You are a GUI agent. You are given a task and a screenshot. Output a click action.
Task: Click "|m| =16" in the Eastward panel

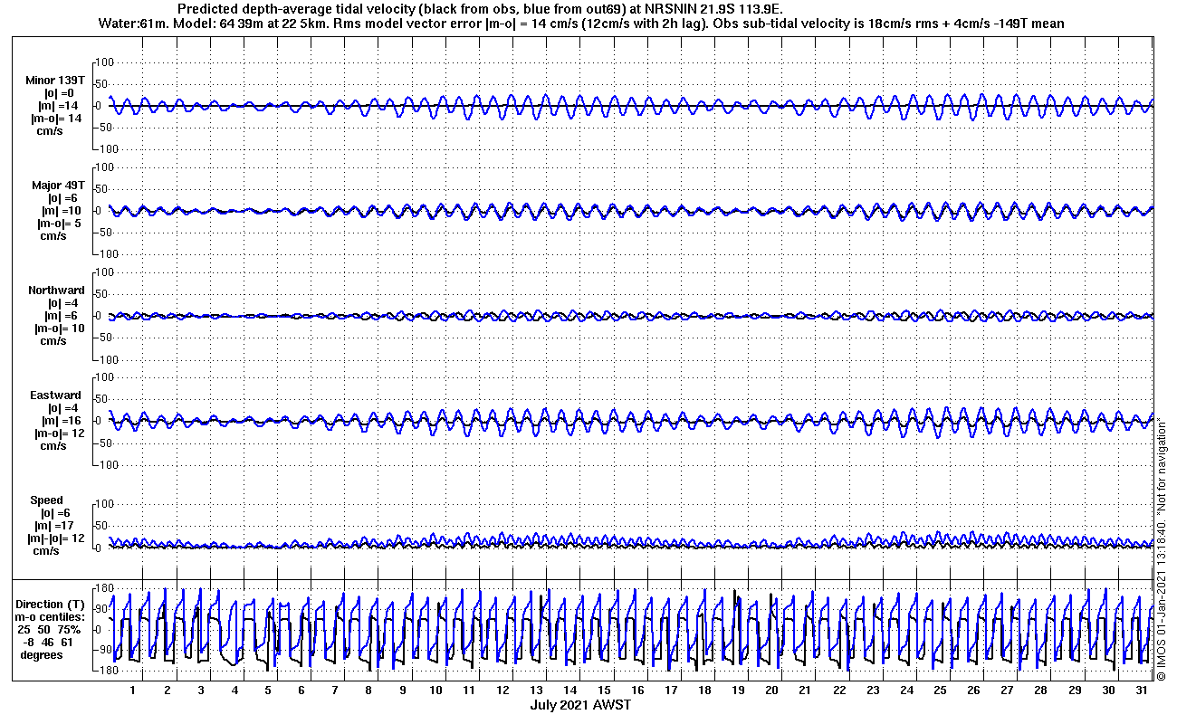(x=62, y=421)
